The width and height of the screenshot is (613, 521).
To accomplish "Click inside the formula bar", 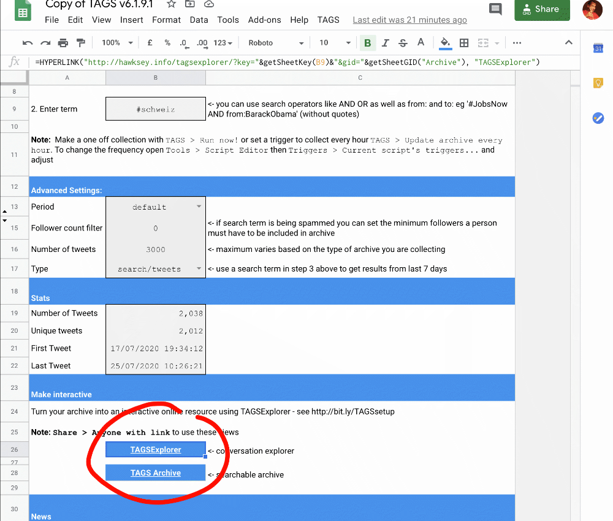I will coord(305,62).
